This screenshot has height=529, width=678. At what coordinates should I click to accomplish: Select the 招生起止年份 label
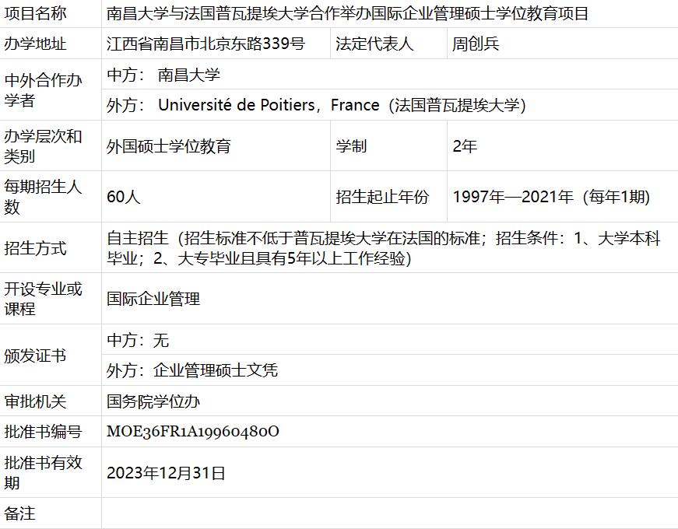pos(382,197)
